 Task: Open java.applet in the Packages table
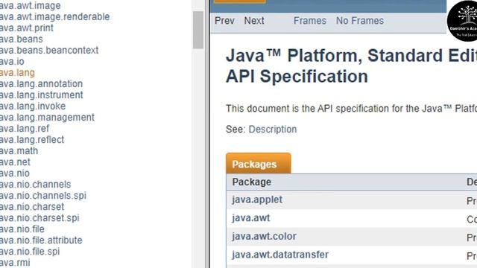tap(257, 200)
